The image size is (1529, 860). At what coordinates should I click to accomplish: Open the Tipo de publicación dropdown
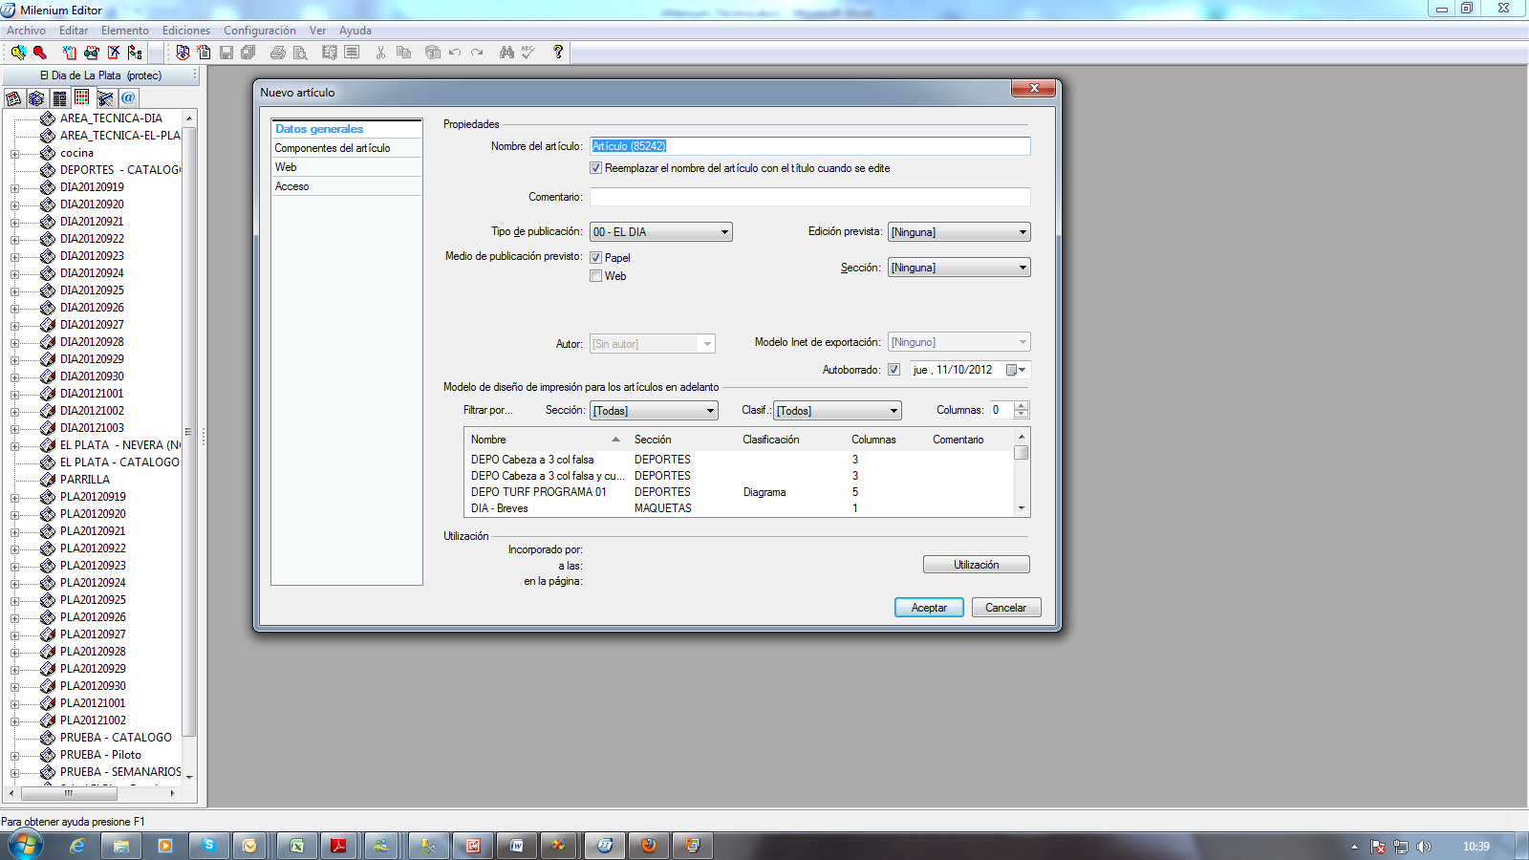(724, 232)
